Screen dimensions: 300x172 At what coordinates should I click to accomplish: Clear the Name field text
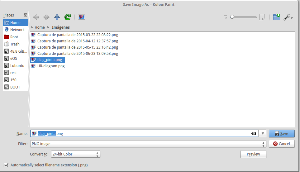click(x=254, y=134)
